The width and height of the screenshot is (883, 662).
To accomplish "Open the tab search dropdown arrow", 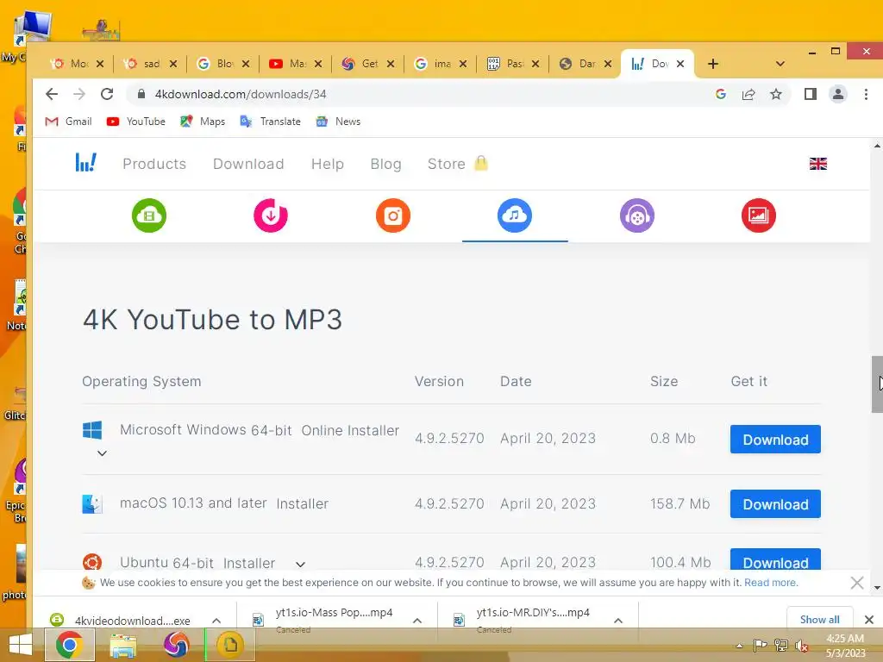I will tap(780, 64).
